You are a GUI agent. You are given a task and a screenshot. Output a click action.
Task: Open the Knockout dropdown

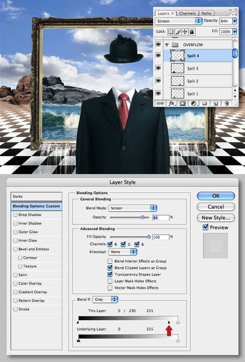pyautogui.click(x=123, y=252)
